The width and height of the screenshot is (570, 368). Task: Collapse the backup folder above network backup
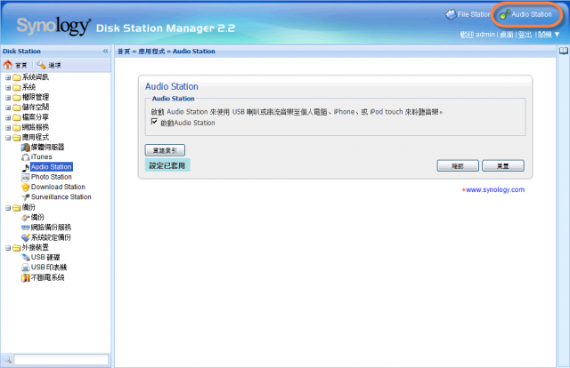point(8,208)
